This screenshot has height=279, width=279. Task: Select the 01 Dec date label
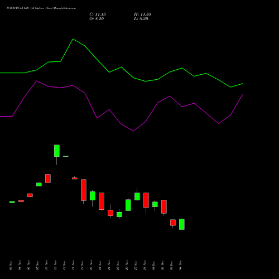click(x=153, y=266)
